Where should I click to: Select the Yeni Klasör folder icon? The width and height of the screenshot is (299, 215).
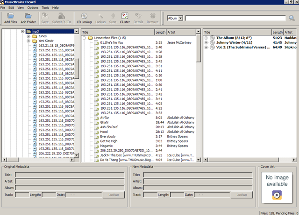click(x=35, y=41)
